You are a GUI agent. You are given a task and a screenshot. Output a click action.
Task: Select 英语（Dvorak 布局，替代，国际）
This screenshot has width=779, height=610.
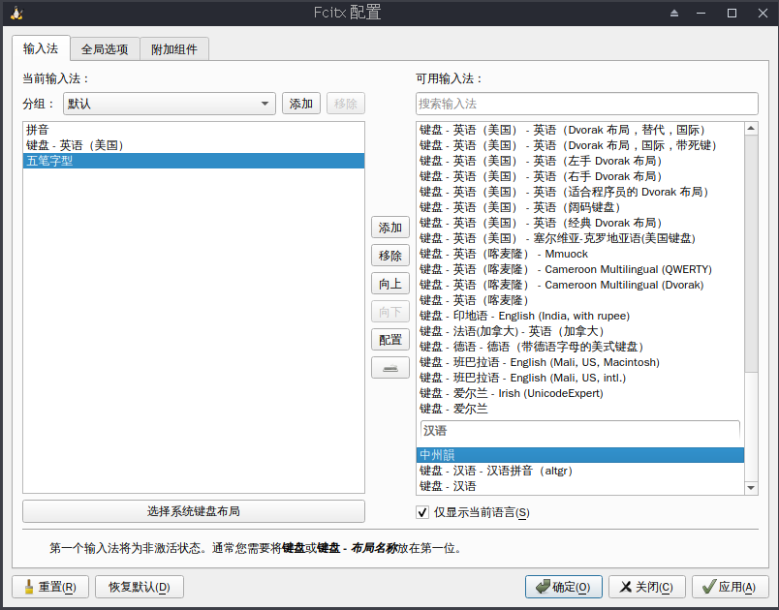[580, 130]
